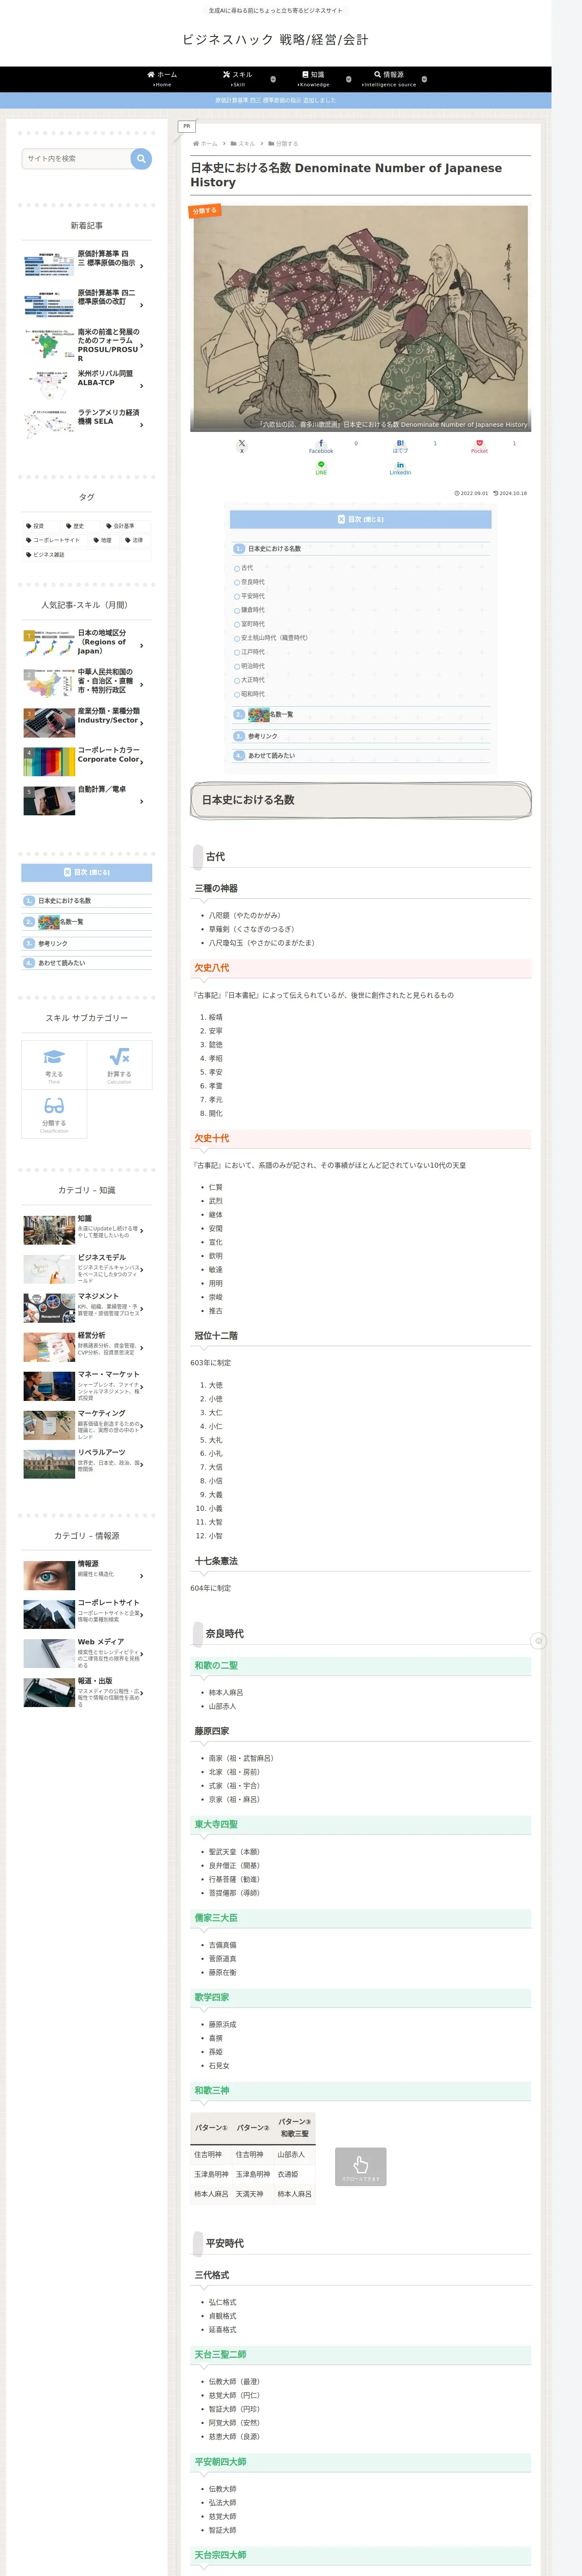This screenshot has height=2576, width=582.
Task: Share the article on Facebook
Action: pyautogui.click(x=321, y=446)
